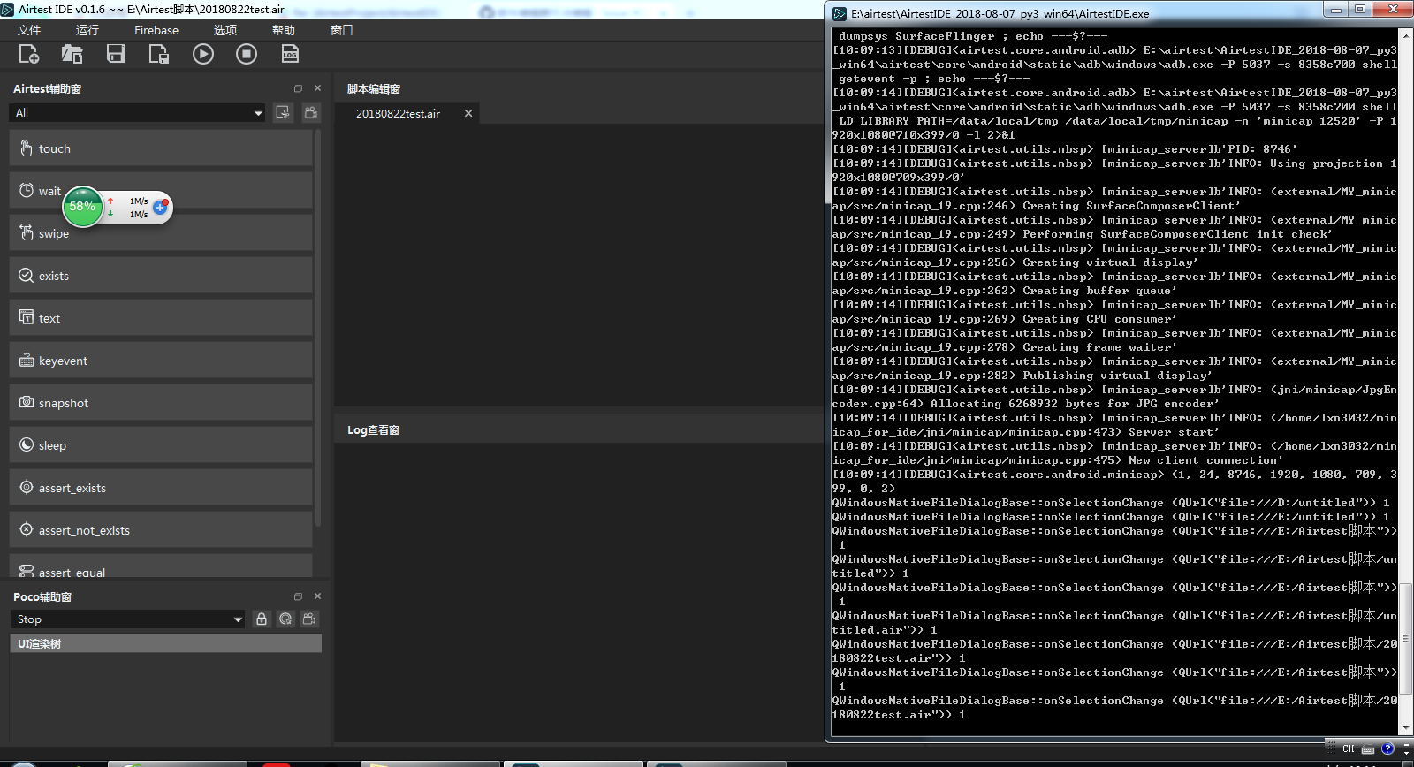The width and height of the screenshot is (1414, 767).
Task: Click the Save As toolbar icon
Action: (x=159, y=54)
